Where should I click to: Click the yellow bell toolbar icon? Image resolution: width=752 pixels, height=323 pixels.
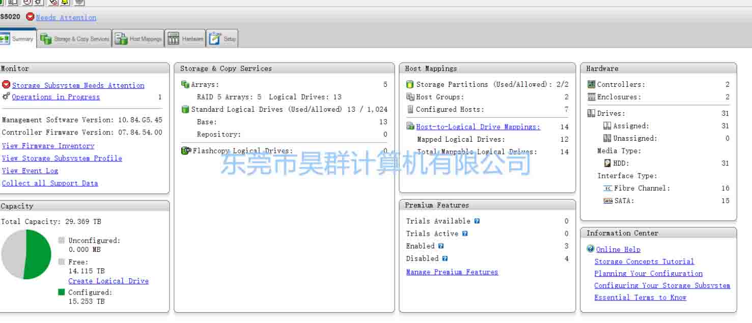point(65,2)
